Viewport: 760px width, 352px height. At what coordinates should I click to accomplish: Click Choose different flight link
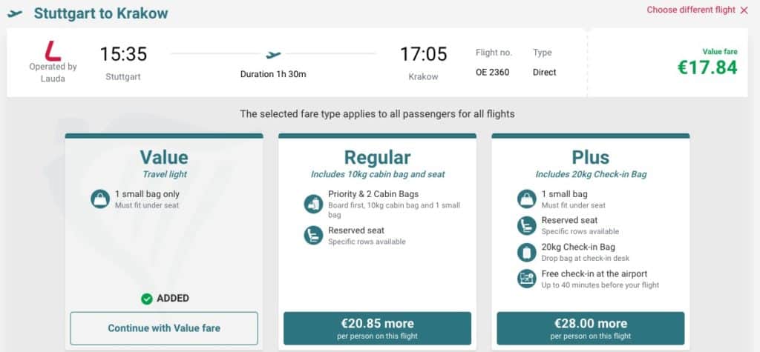click(x=691, y=10)
